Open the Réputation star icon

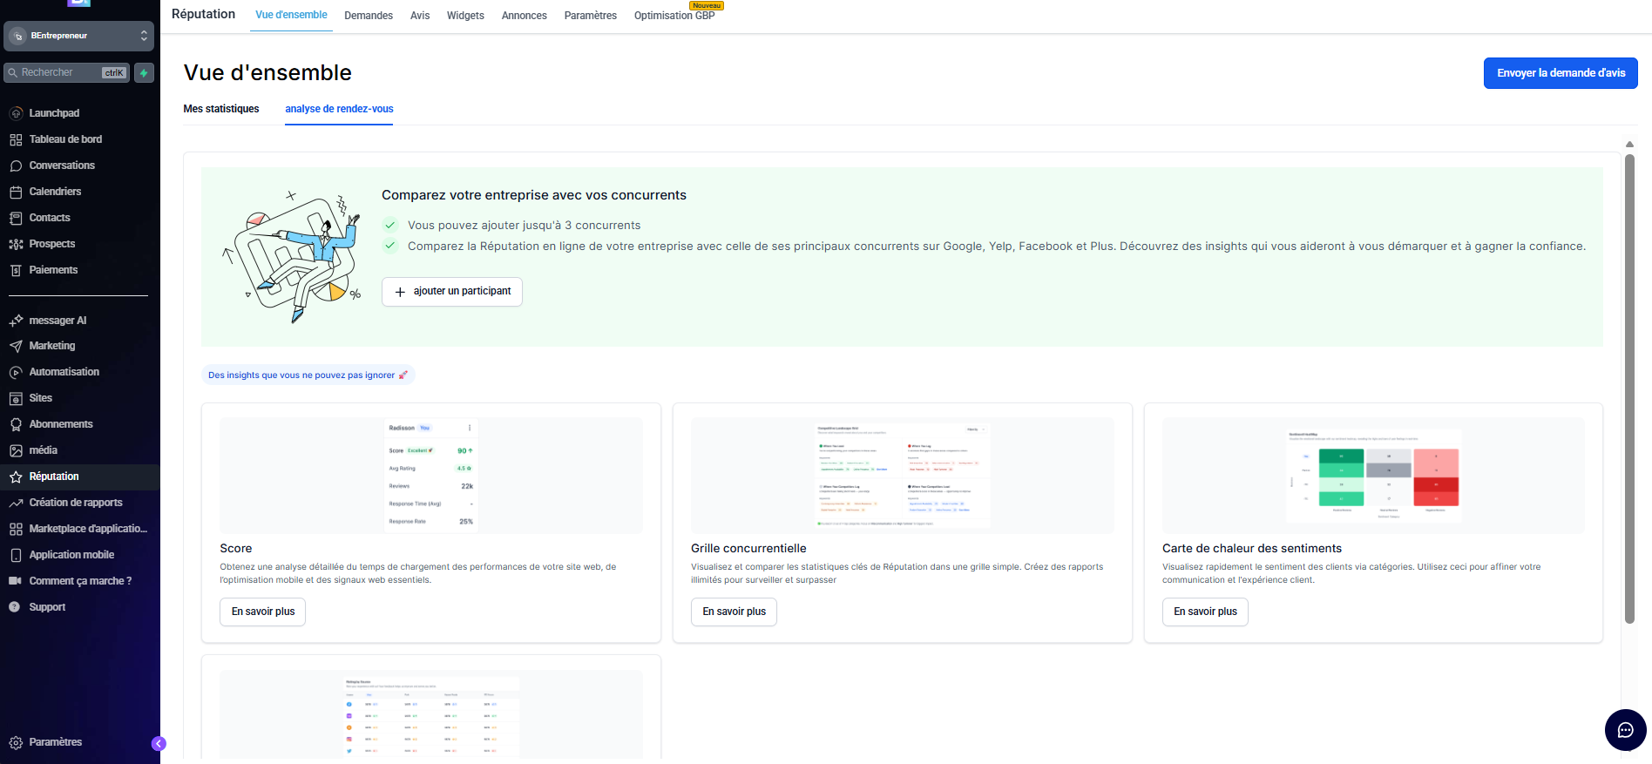tap(16, 477)
